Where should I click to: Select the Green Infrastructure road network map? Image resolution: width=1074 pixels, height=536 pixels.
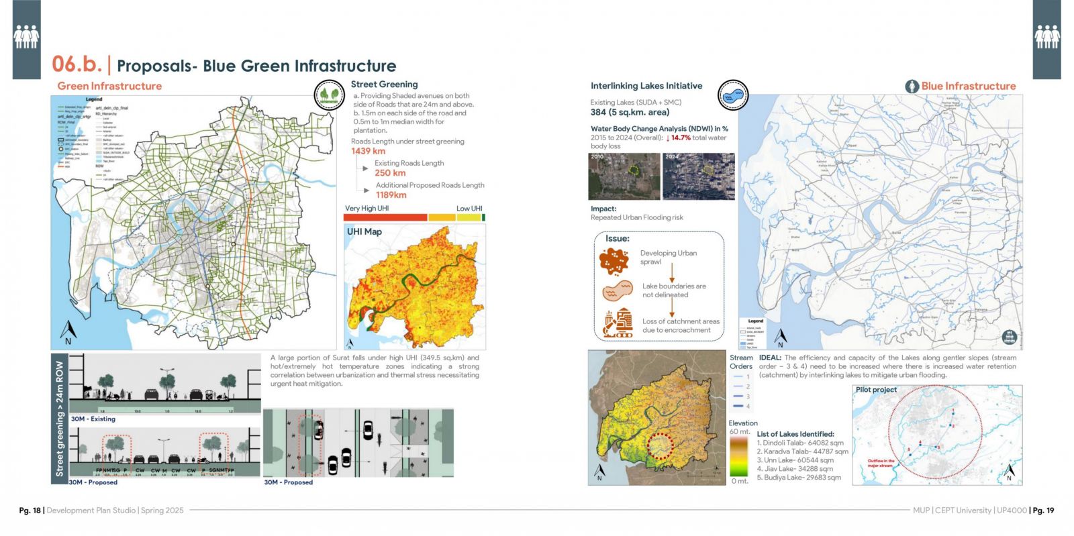coord(193,222)
